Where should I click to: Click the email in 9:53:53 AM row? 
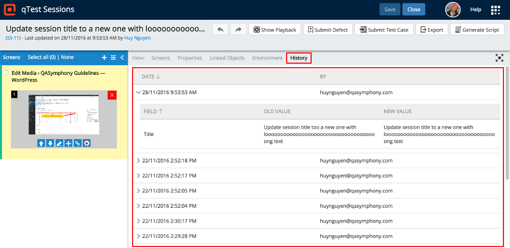point(356,93)
